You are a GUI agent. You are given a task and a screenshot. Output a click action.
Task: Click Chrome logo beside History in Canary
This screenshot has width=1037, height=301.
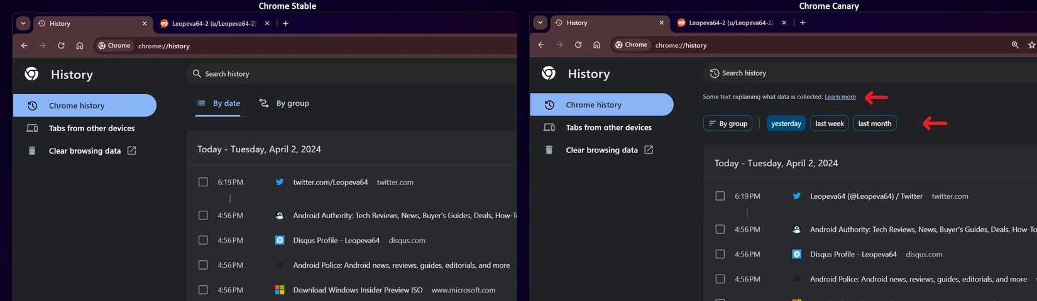[549, 73]
